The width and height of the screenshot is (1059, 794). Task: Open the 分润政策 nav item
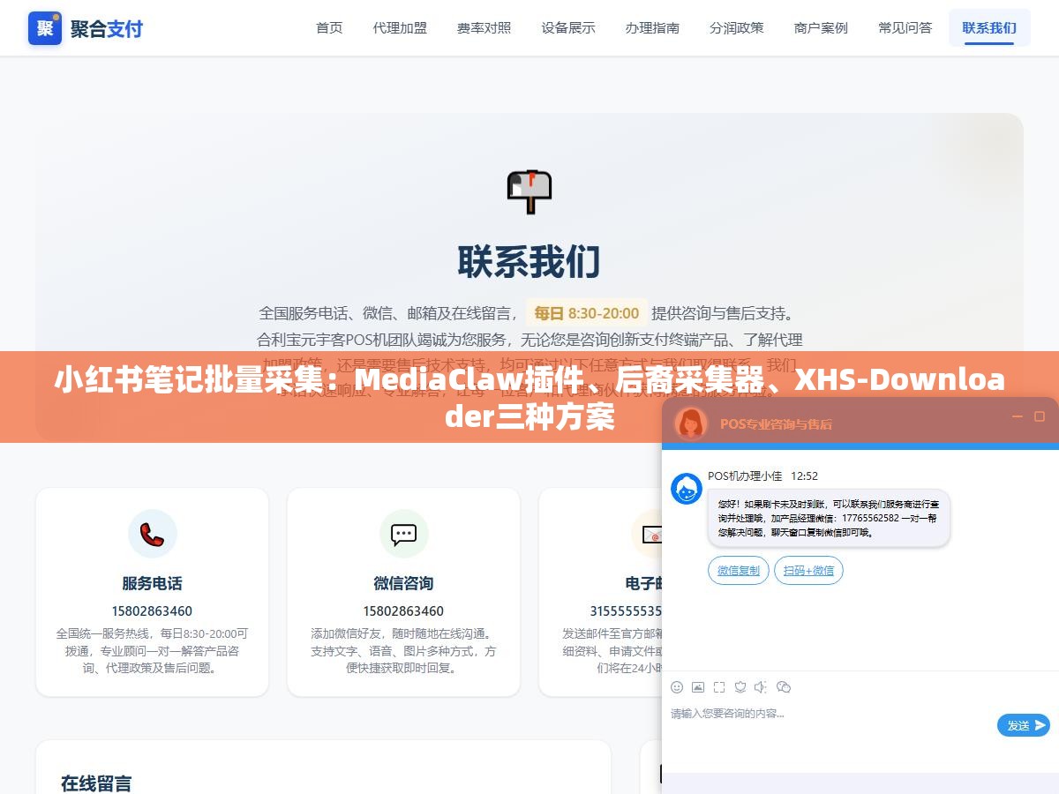pyautogui.click(x=737, y=28)
